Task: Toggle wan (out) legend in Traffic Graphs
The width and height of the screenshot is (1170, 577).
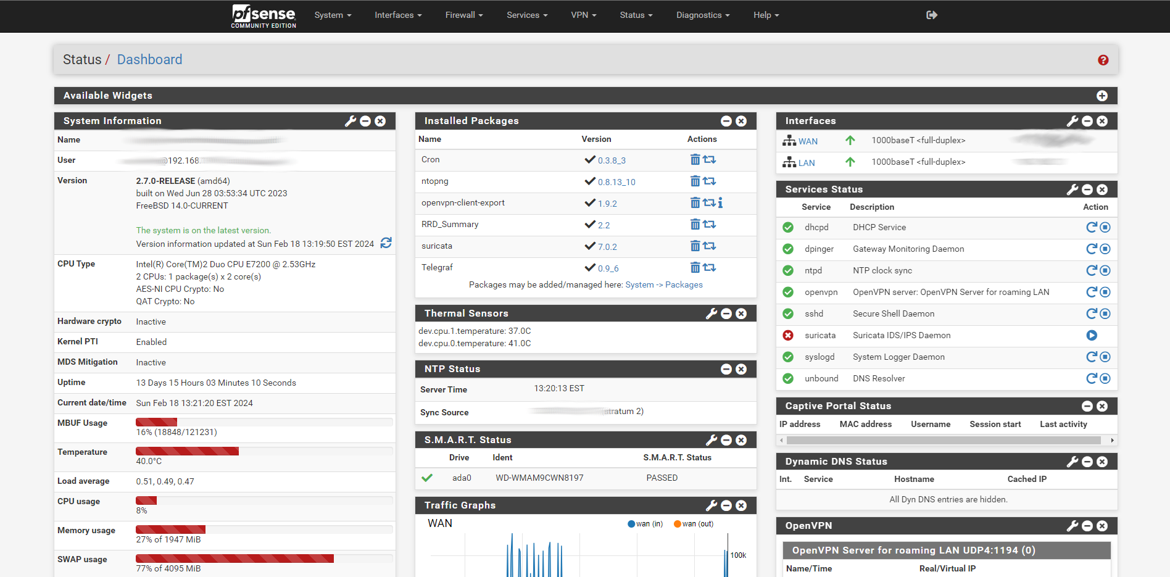Action: (694, 524)
